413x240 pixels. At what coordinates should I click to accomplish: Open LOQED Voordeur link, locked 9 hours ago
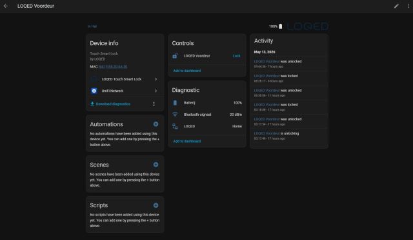[267, 76]
